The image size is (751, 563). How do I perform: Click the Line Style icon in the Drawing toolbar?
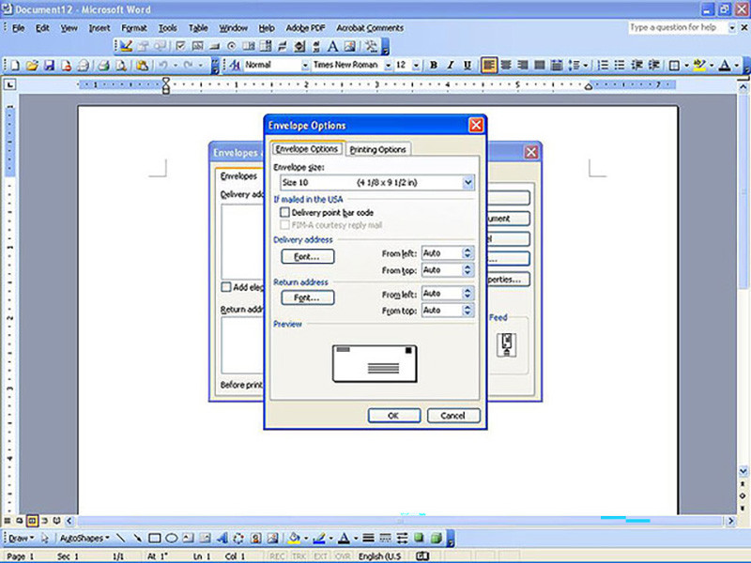368,538
